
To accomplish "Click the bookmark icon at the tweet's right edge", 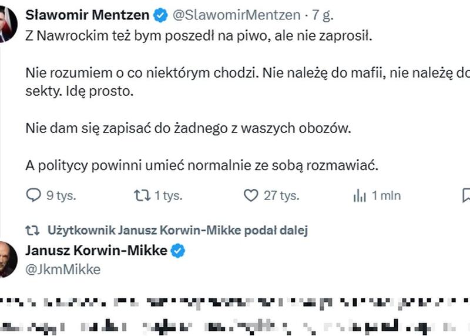I will (x=466, y=195).
